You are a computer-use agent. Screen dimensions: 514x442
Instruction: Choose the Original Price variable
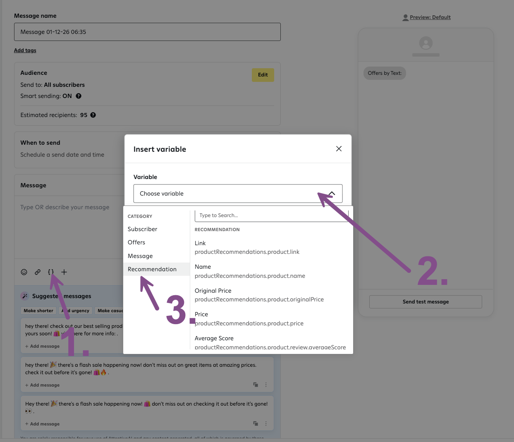point(259,295)
